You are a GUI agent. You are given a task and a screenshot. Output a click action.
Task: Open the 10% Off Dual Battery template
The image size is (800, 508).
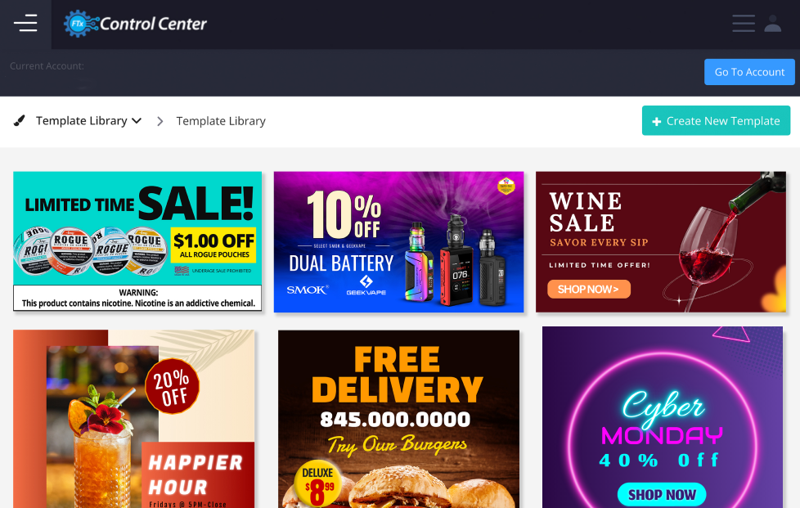(398, 242)
